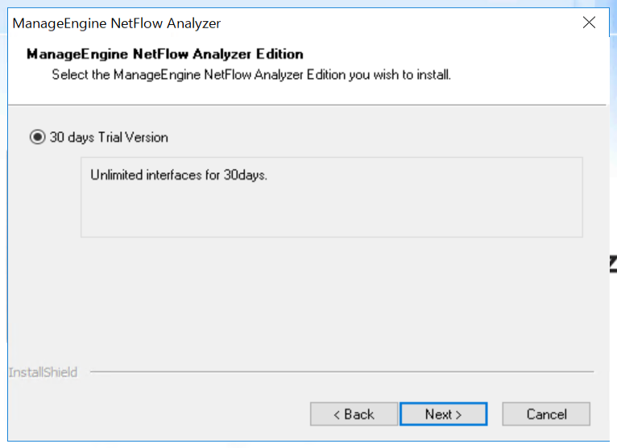Click empty space left of the Back button
617x448 pixels.
click(x=161, y=414)
